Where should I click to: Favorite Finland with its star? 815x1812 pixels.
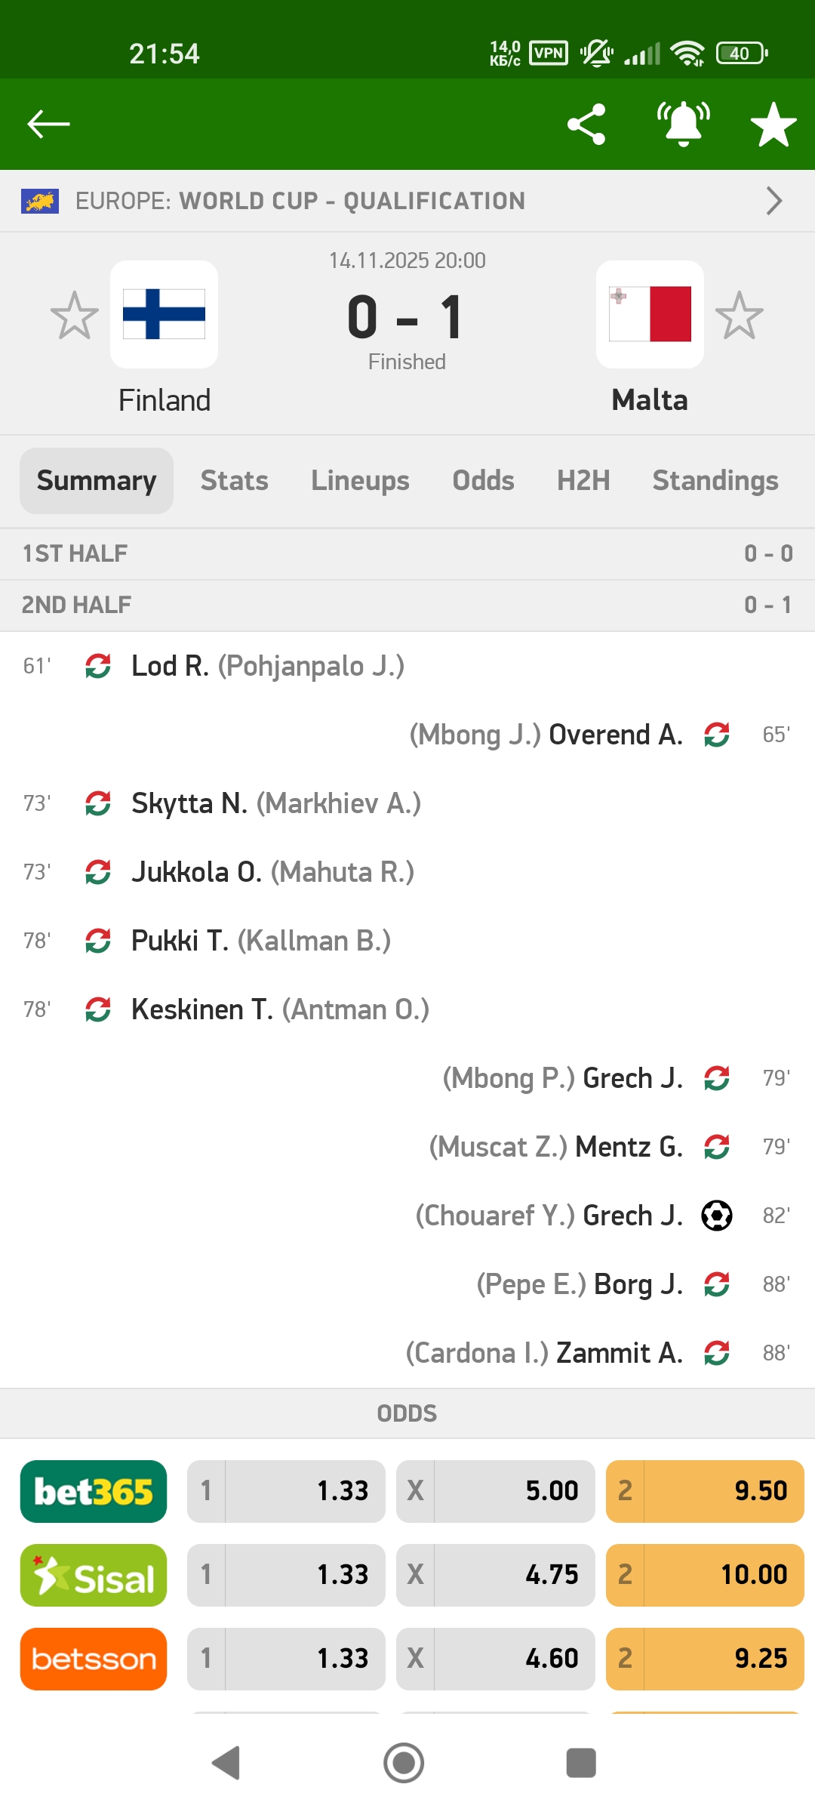point(74,316)
